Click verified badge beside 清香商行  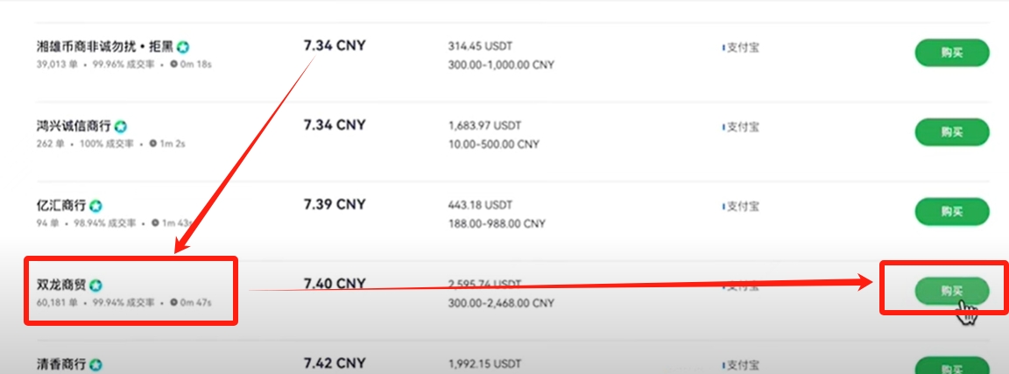click(95, 365)
